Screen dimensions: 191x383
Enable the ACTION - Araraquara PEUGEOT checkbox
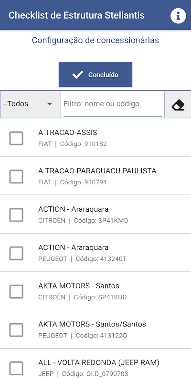pyautogui.click(x=16, y=253)
